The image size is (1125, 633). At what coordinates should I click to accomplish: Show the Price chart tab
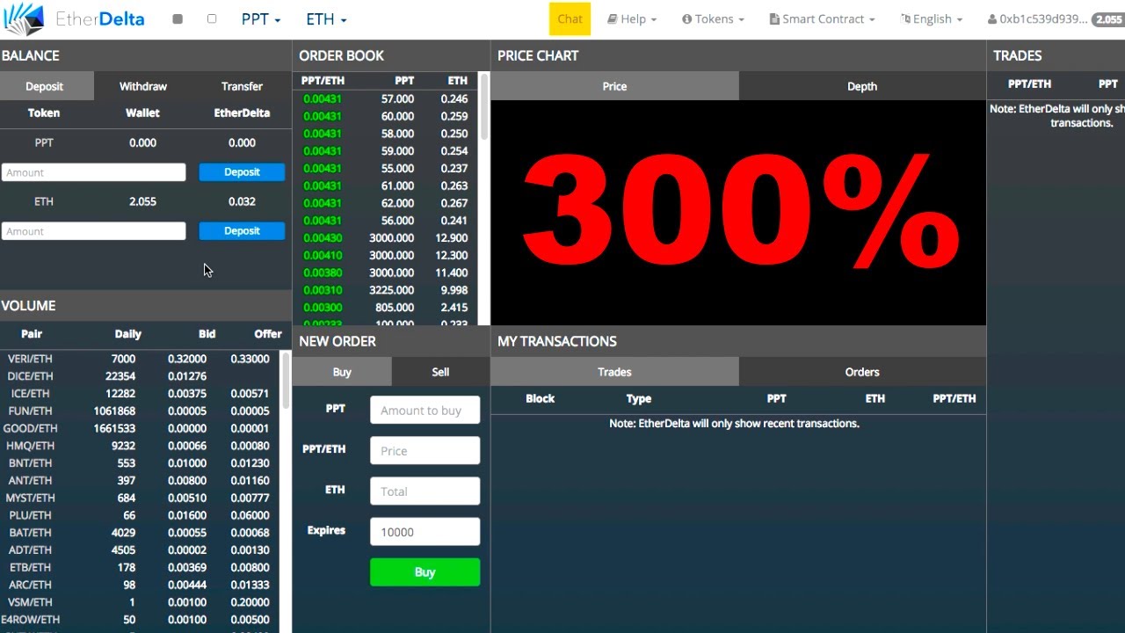coord(614,86)
